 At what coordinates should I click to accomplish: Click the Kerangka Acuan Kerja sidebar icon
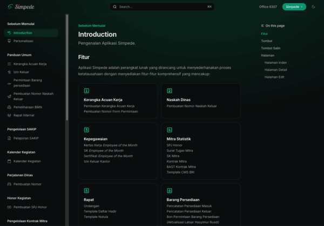point(9,64)
